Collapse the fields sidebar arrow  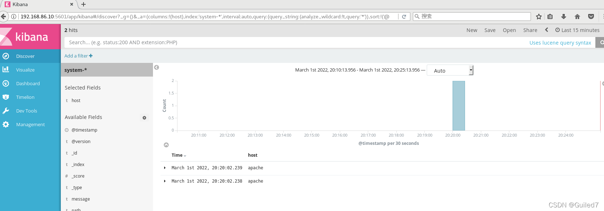point(157,67)
